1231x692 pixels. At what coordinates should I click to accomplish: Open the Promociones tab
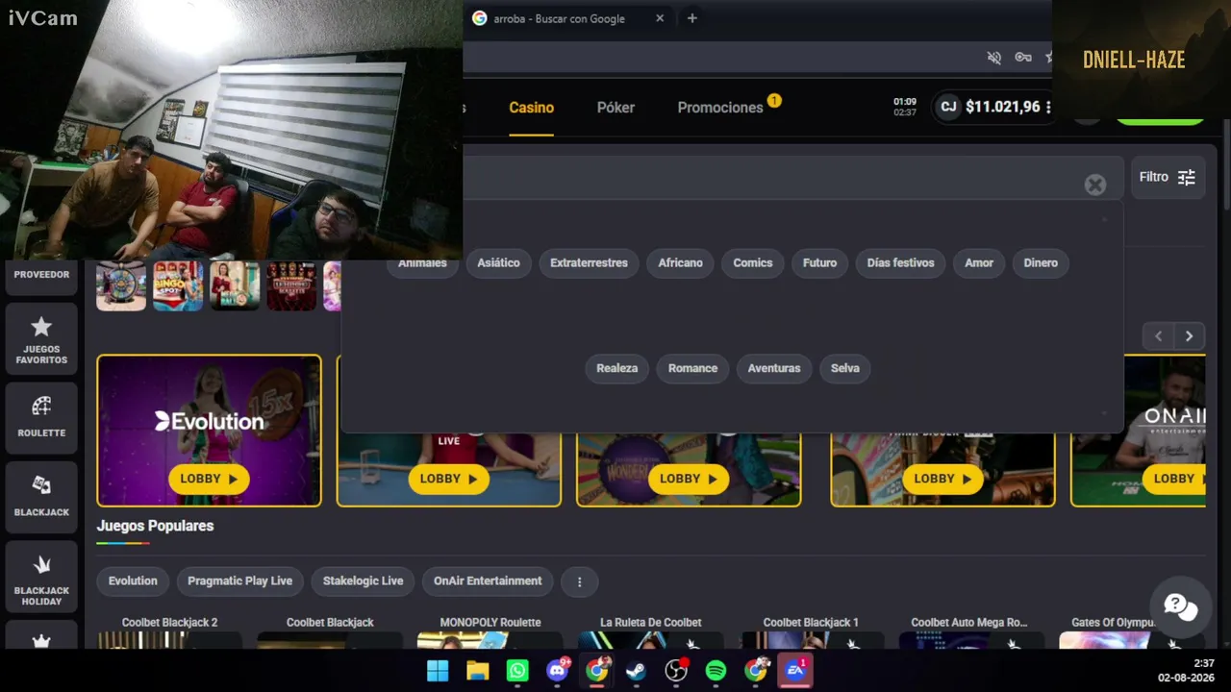(x=720, y=108)
